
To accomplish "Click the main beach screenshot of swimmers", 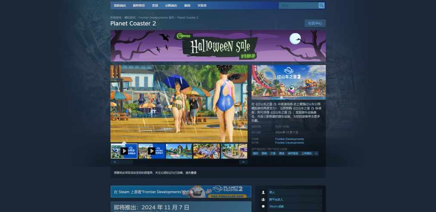I will [x=179, y=103].
